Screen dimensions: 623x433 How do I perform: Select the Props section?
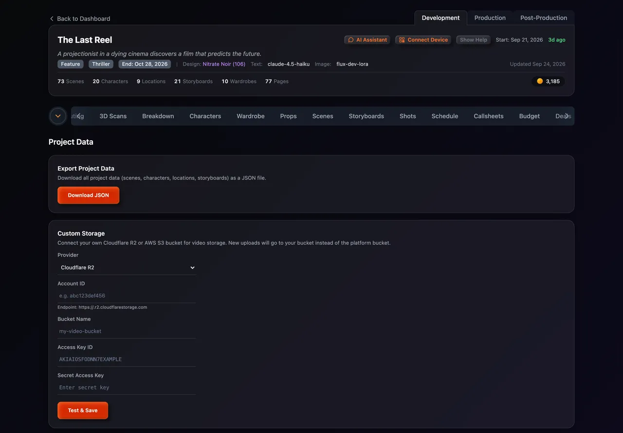[288, 116]
